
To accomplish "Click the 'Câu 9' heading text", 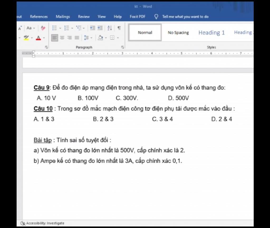I will point(41,87).
